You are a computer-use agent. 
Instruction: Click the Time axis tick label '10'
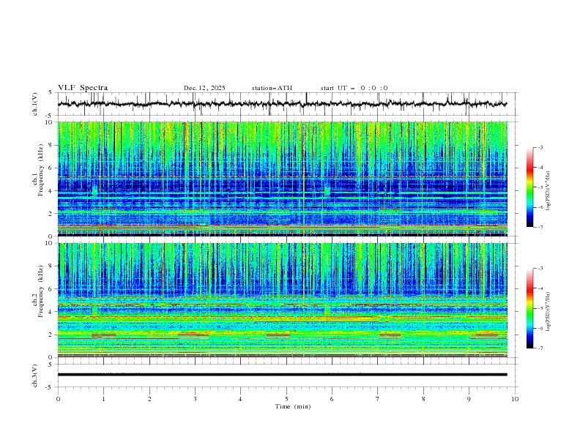pos(515,399)
